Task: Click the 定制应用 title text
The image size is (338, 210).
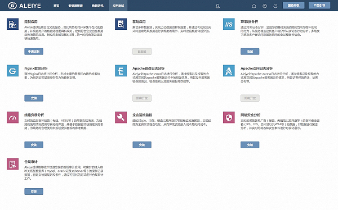Action: click(x=31, y=22)
